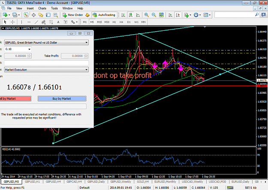Select the Text Label tool
The image size is (268, 190).
(66, 22)
